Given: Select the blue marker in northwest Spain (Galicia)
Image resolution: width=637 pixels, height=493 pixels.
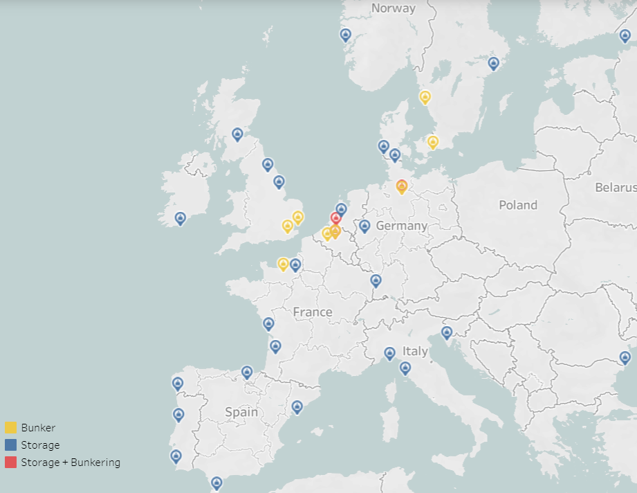Looking at the screenshot, I should pos(178,384).
